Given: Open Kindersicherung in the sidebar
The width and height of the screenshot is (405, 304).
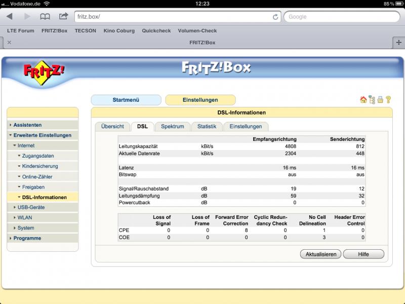Looking at the screenshot, I should pyautogui.click(x=43, y=166).
